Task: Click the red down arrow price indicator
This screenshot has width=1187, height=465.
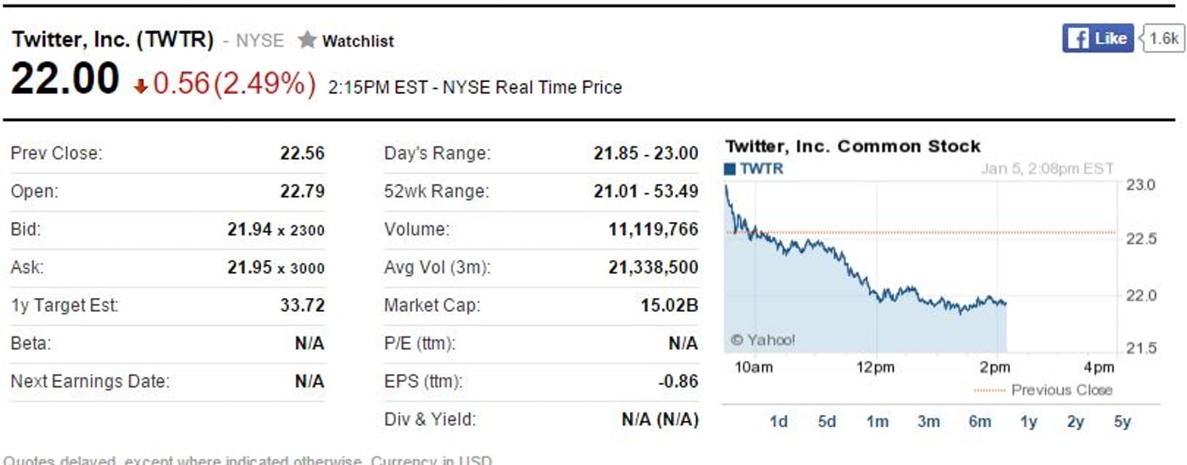Action: click(141, 86)
